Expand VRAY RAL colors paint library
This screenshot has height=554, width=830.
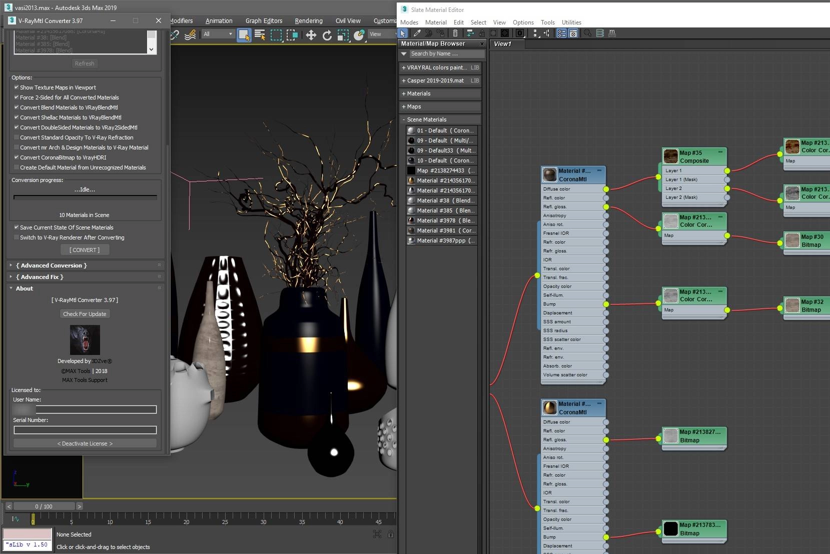[x=441, y=67]
